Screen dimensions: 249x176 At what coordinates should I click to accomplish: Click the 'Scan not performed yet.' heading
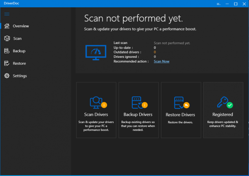[133, 18]
